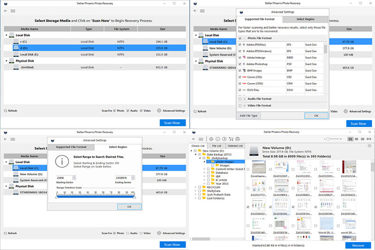Click Scan Now behind the Select Region dialog

(x=172, y=244)
